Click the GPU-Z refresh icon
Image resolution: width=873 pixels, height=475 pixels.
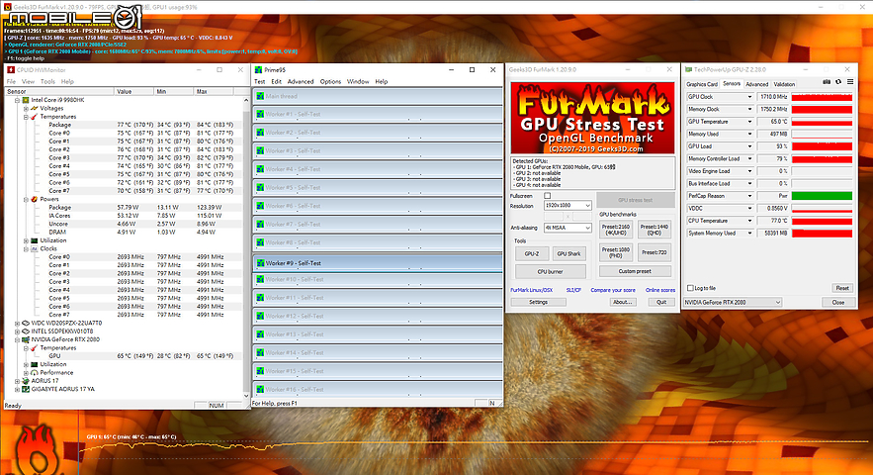pyautogui.click(x=838, y=82)
